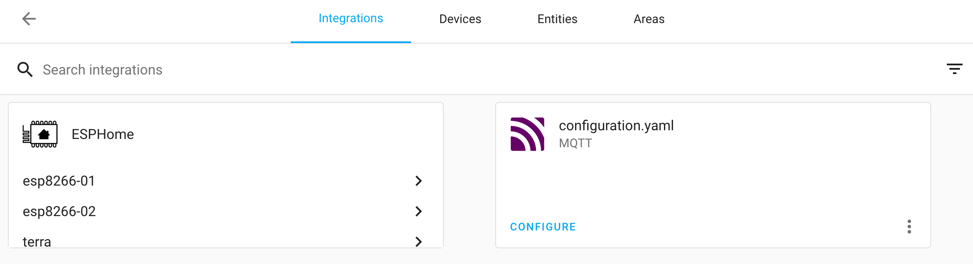Viewport: 973px width, 264px height.
Task: Select the Integrations tab
Action: (x=350, y=18)
